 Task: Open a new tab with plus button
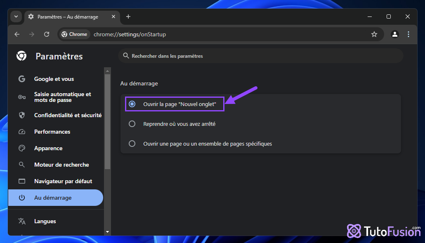(128, 17)
